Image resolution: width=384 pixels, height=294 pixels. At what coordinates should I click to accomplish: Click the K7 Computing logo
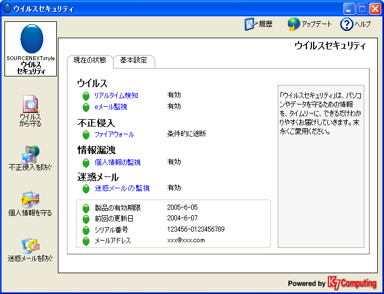click(352, 283)
